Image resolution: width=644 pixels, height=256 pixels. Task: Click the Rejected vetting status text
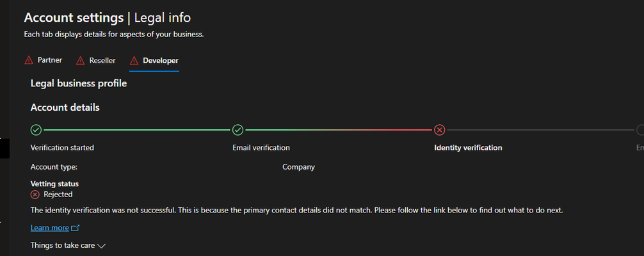[58, 195]
